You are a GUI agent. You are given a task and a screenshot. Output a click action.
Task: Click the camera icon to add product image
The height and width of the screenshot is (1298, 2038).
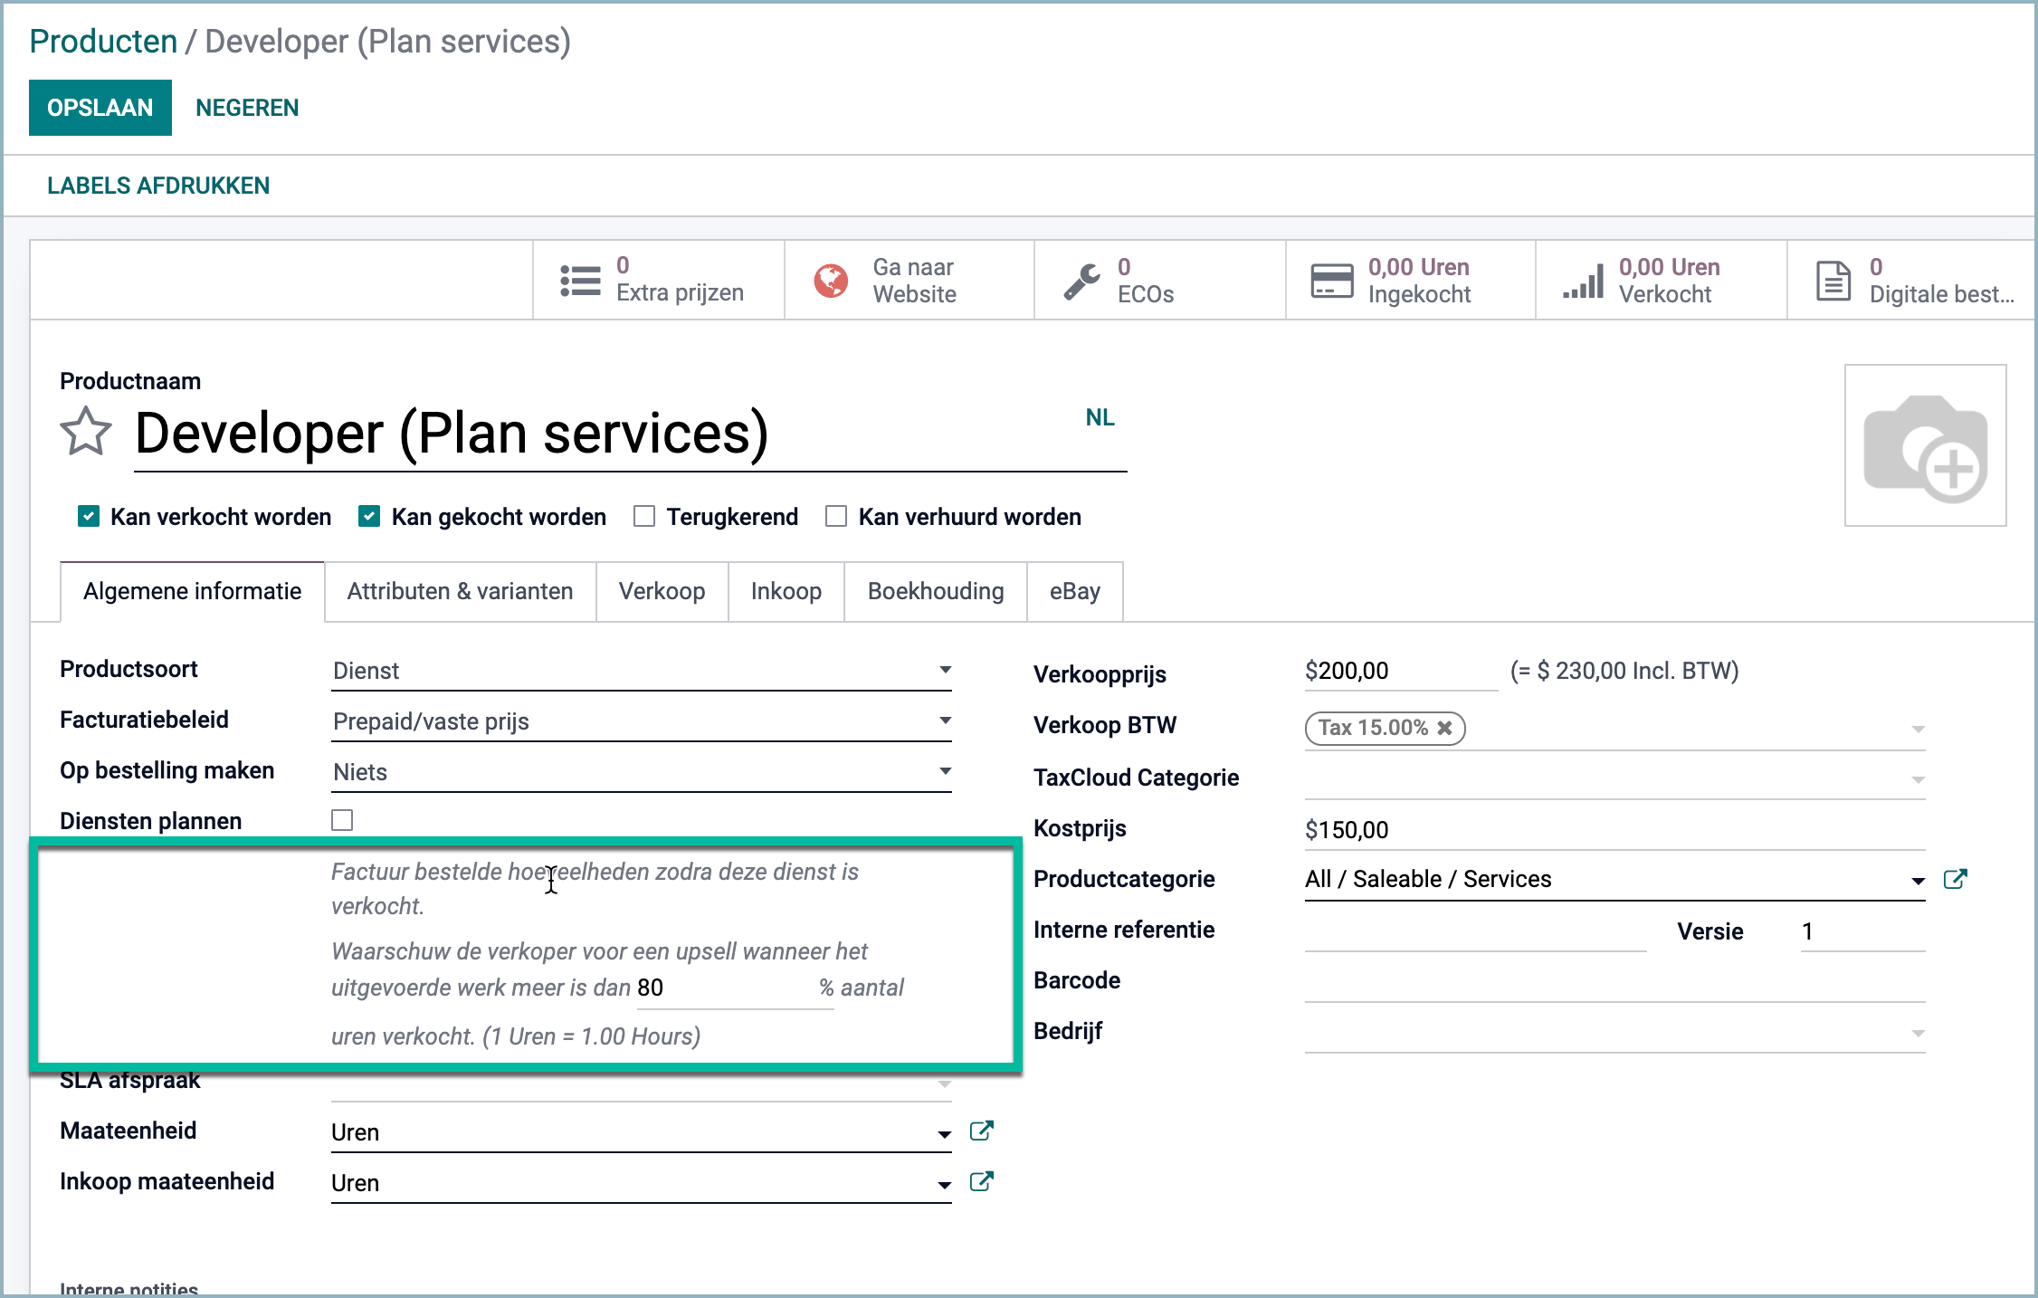point(1924,445)
